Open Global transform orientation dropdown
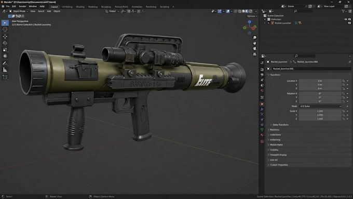353x199 pixels. [112, 11]
